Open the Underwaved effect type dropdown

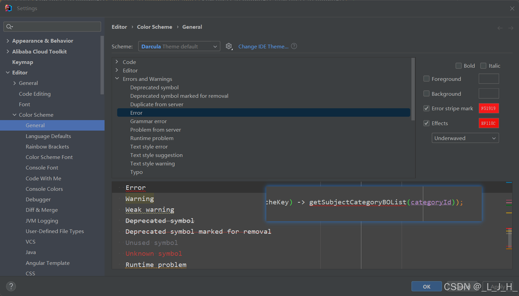pos(465,138)
